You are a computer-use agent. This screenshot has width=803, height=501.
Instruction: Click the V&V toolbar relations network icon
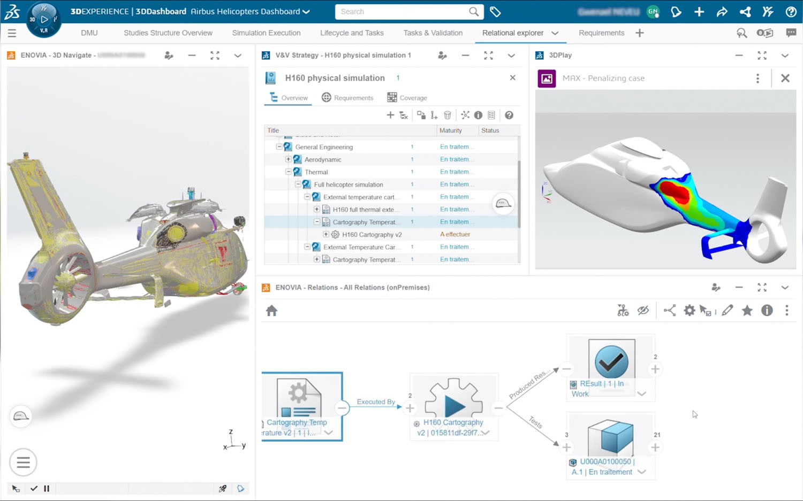[x=465, y=115]
